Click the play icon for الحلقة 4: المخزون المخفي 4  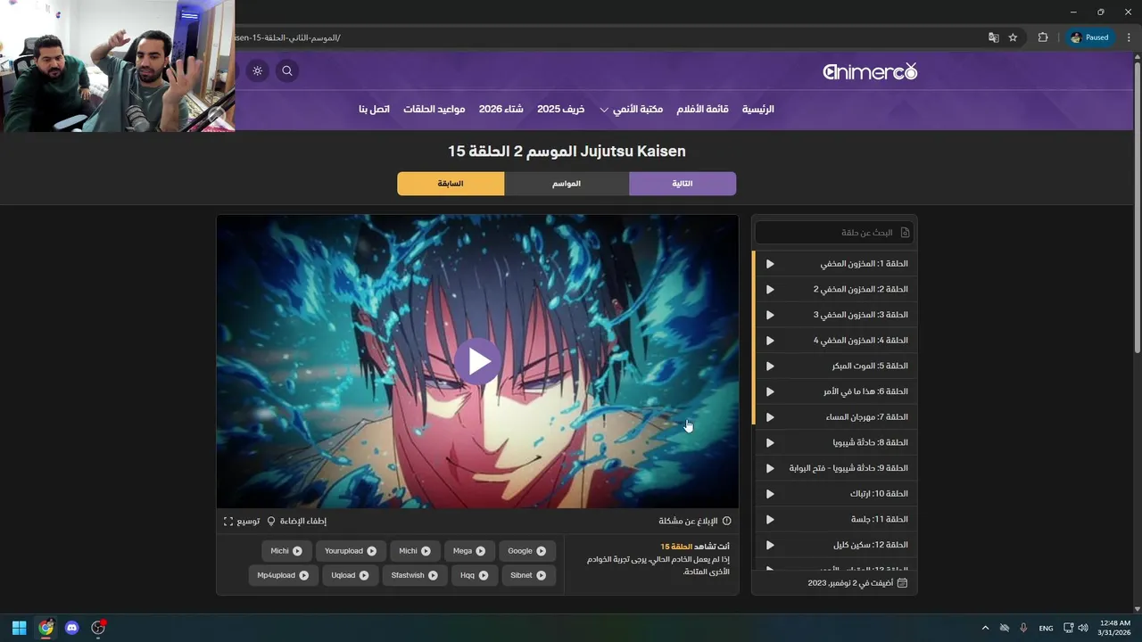tap(770, 341)
